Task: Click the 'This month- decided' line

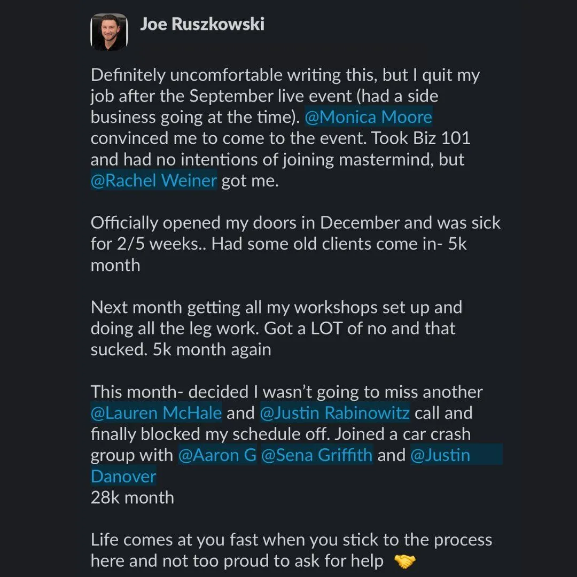Action: (287, 392)
